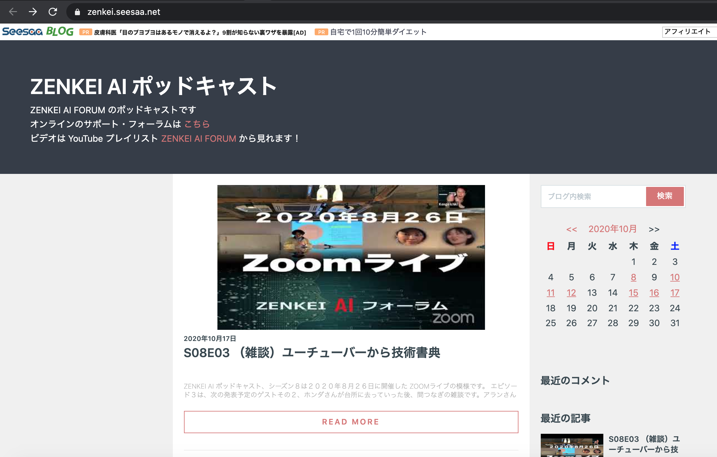Image resolution: width=717 pixels, height=457 pixels.
Task: Reload the page with the refresh icon
Action: pos(53,12)
